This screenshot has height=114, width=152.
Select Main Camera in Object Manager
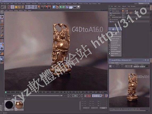click(x=116, y=11)
